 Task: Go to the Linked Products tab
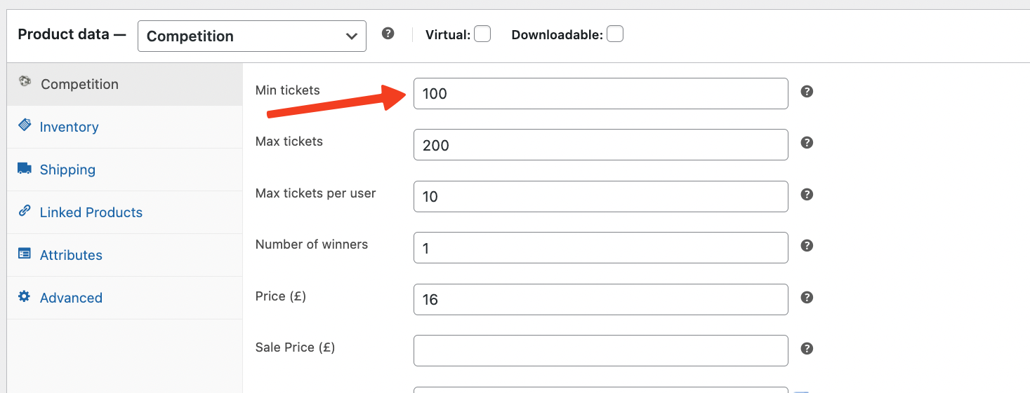(91, 212)
